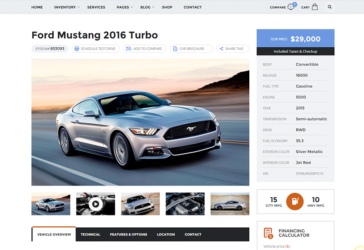Click the compare count badge
This screenshot has height=250, width=364.
pos(295,4)
